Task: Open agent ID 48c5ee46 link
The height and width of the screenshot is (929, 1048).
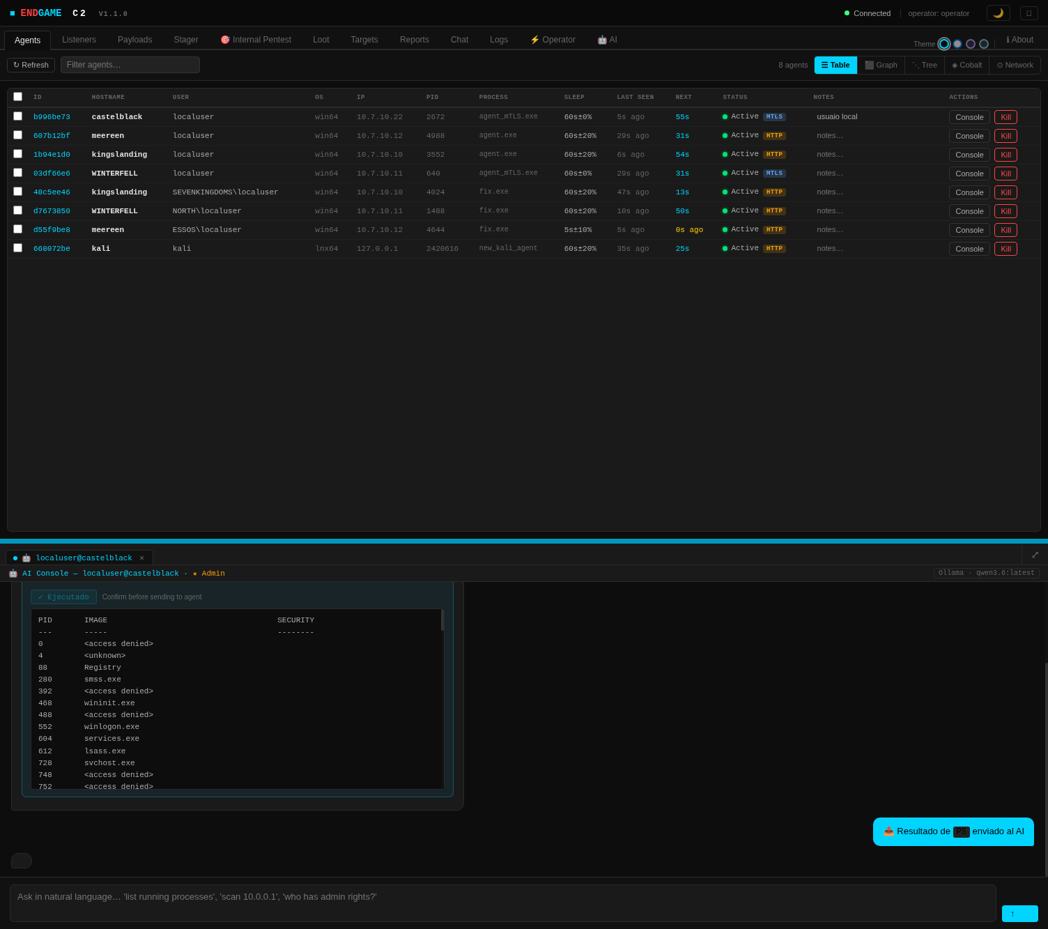Action: coord(52,192)
